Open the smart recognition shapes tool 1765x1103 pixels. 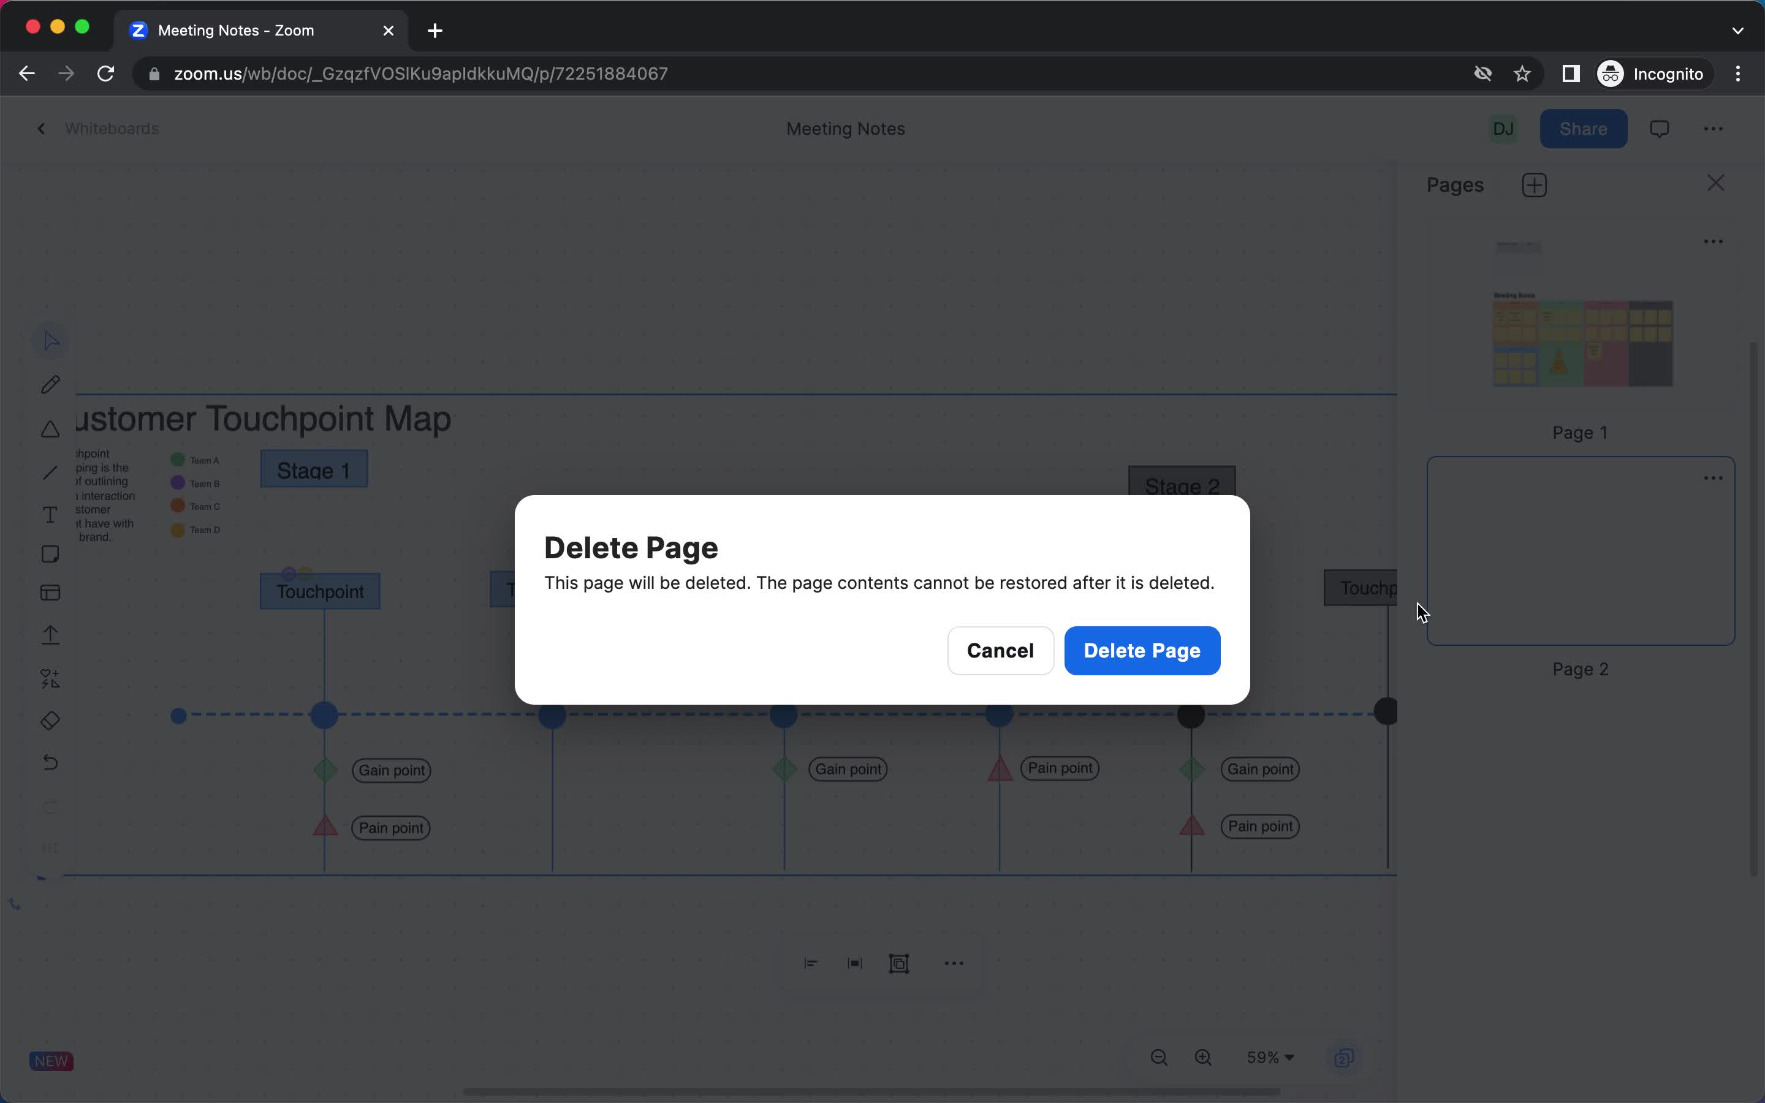[50, 678]
